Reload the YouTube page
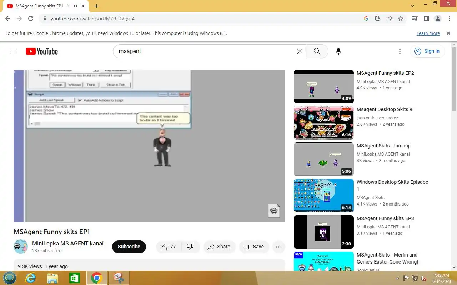 click(31, 19)
